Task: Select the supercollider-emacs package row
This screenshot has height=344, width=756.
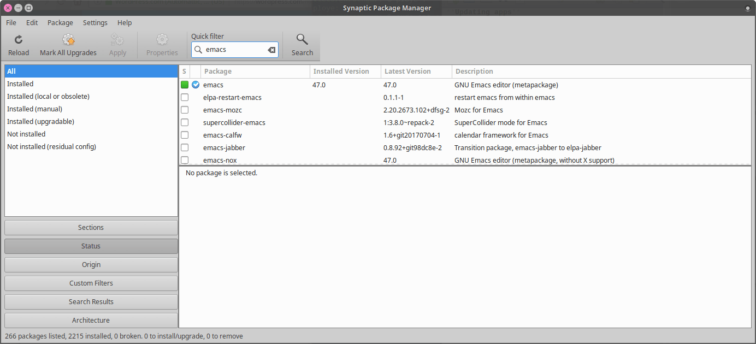Action: click(x=465, y=122)
